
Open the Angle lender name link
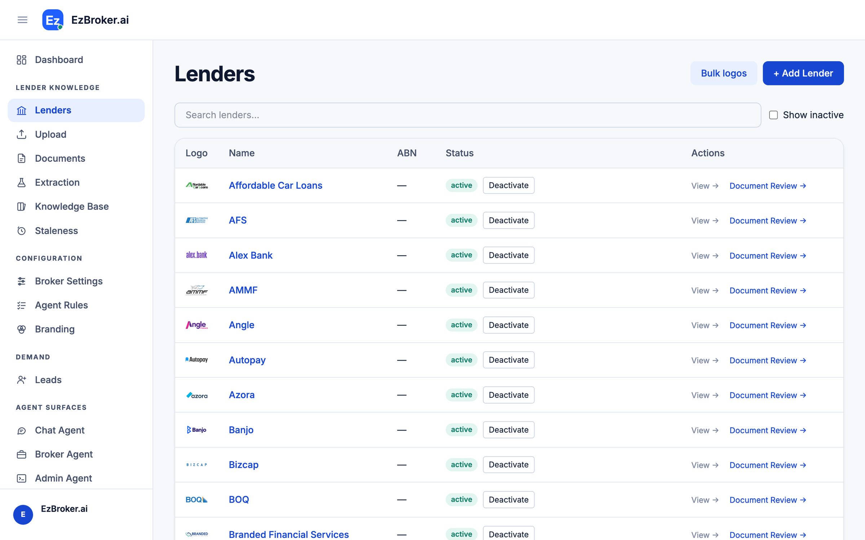click(x=241, y=325)
